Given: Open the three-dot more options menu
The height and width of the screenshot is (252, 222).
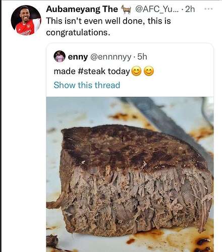Looking at the screenshot, I should pyautogui.click(x=208, y=9).
